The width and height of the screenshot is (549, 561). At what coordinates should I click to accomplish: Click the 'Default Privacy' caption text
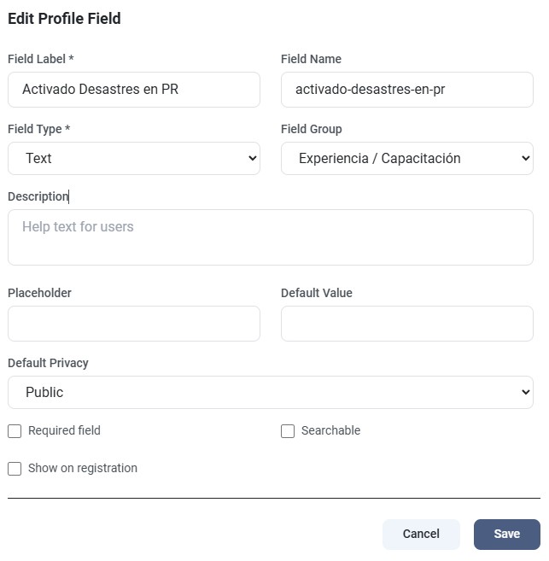48,363
